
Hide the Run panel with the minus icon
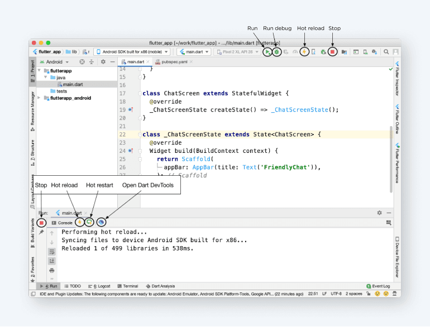[x=389, y=213]
